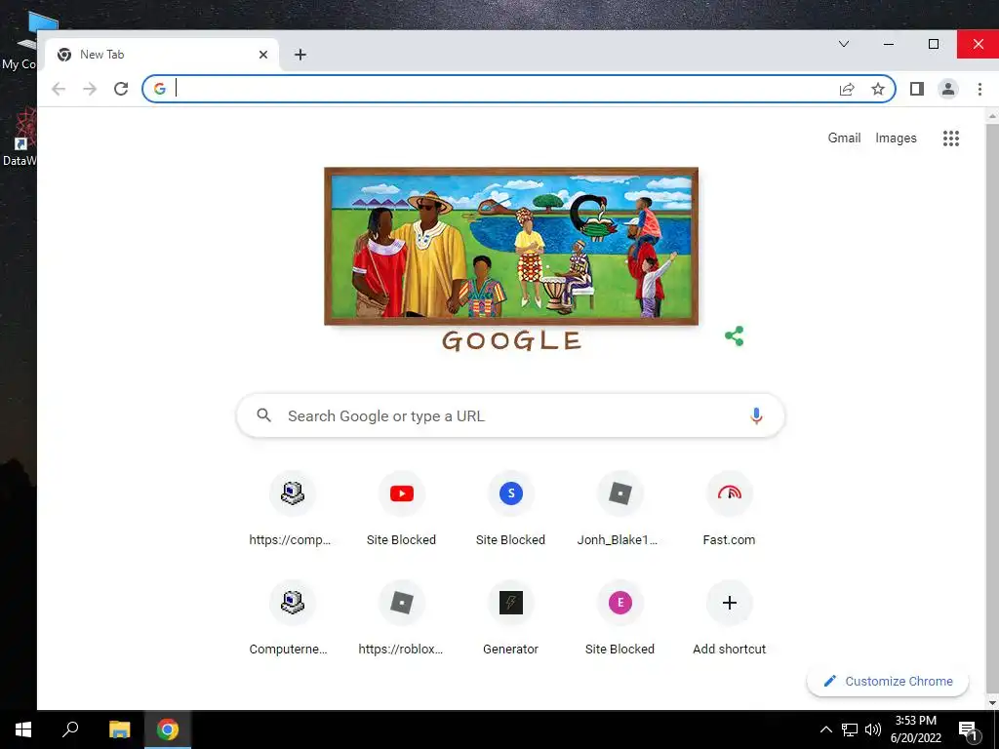Open the notification center
Screen dimensions: 999x749
pos(969,731)
